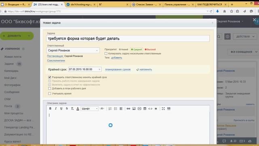Open the Шрифт font dropdown
The height and width of the screenshot is (146, 259).
click(x=89, y=109)
